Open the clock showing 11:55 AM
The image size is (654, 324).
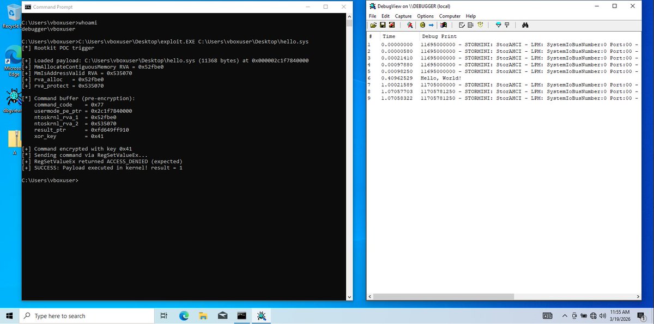(x=620, y=316)
